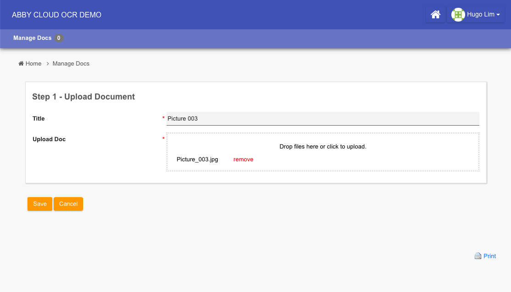This screenshot has height=292, width=511.
Task: Click the Picture_003.jpg file name
Action: (197, 160)
